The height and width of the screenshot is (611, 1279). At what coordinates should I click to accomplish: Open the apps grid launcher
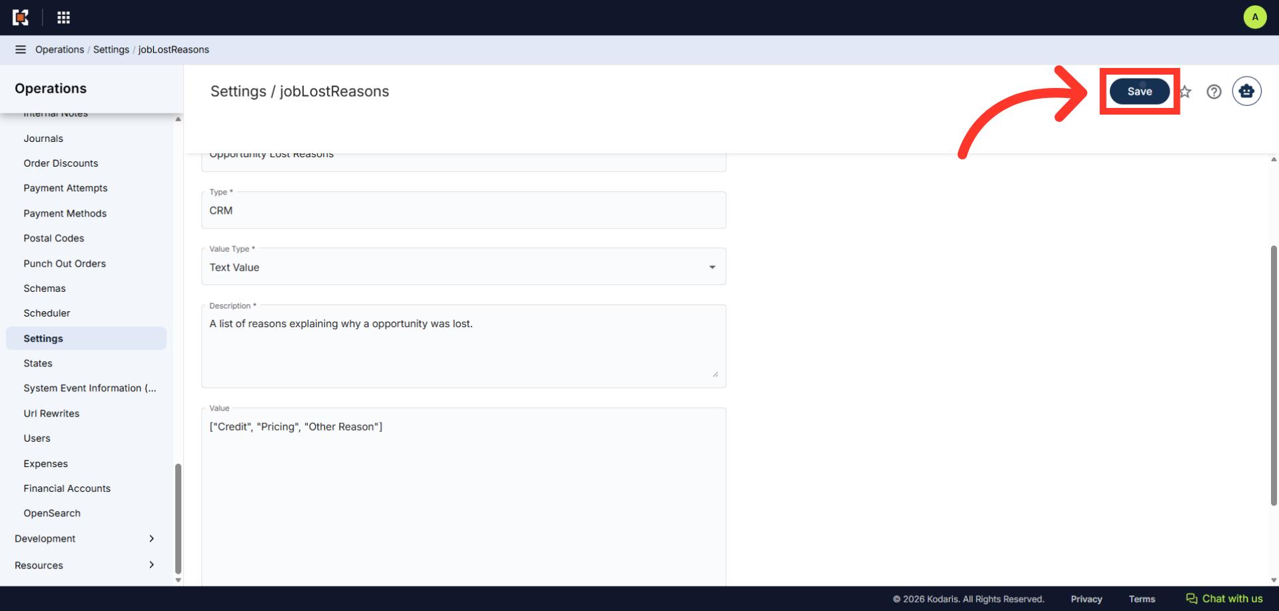[63, 17]
